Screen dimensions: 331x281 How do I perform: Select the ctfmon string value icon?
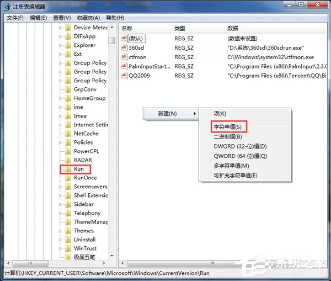pyautogui.click(x=124, y=57)
